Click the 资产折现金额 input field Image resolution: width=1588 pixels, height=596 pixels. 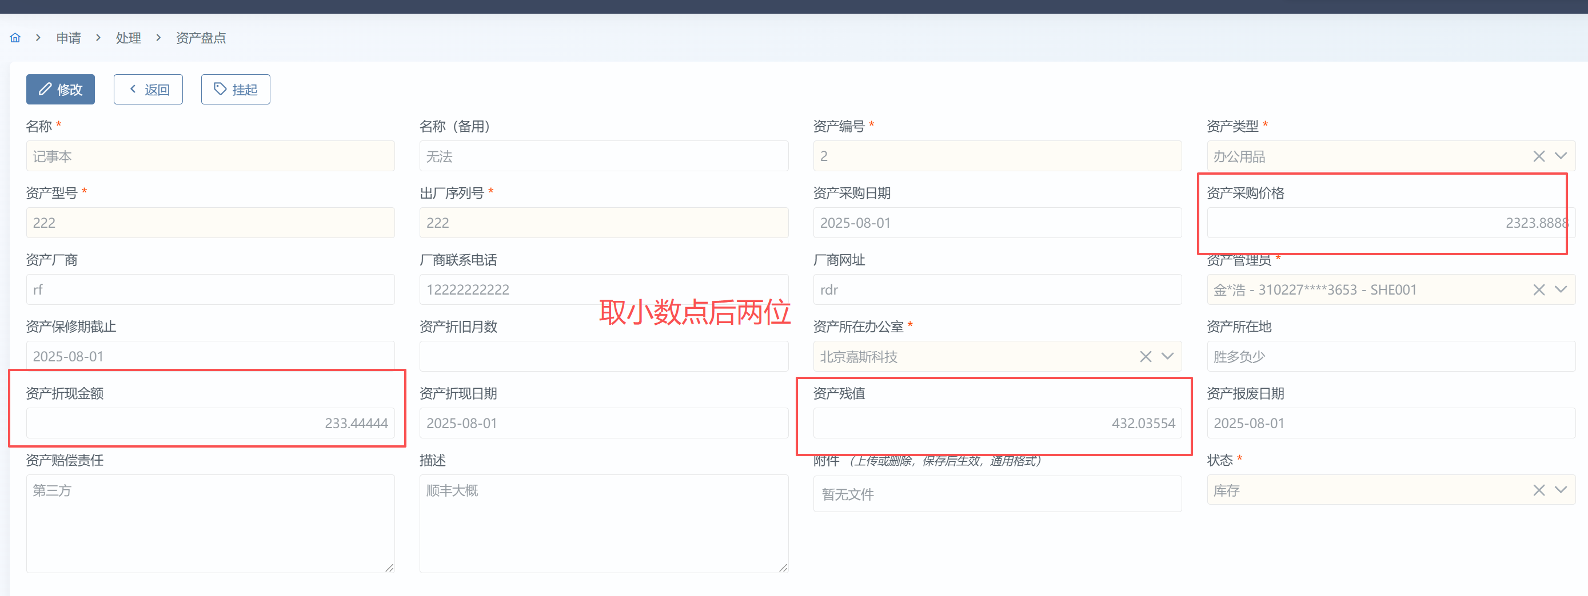click(210, 424)
